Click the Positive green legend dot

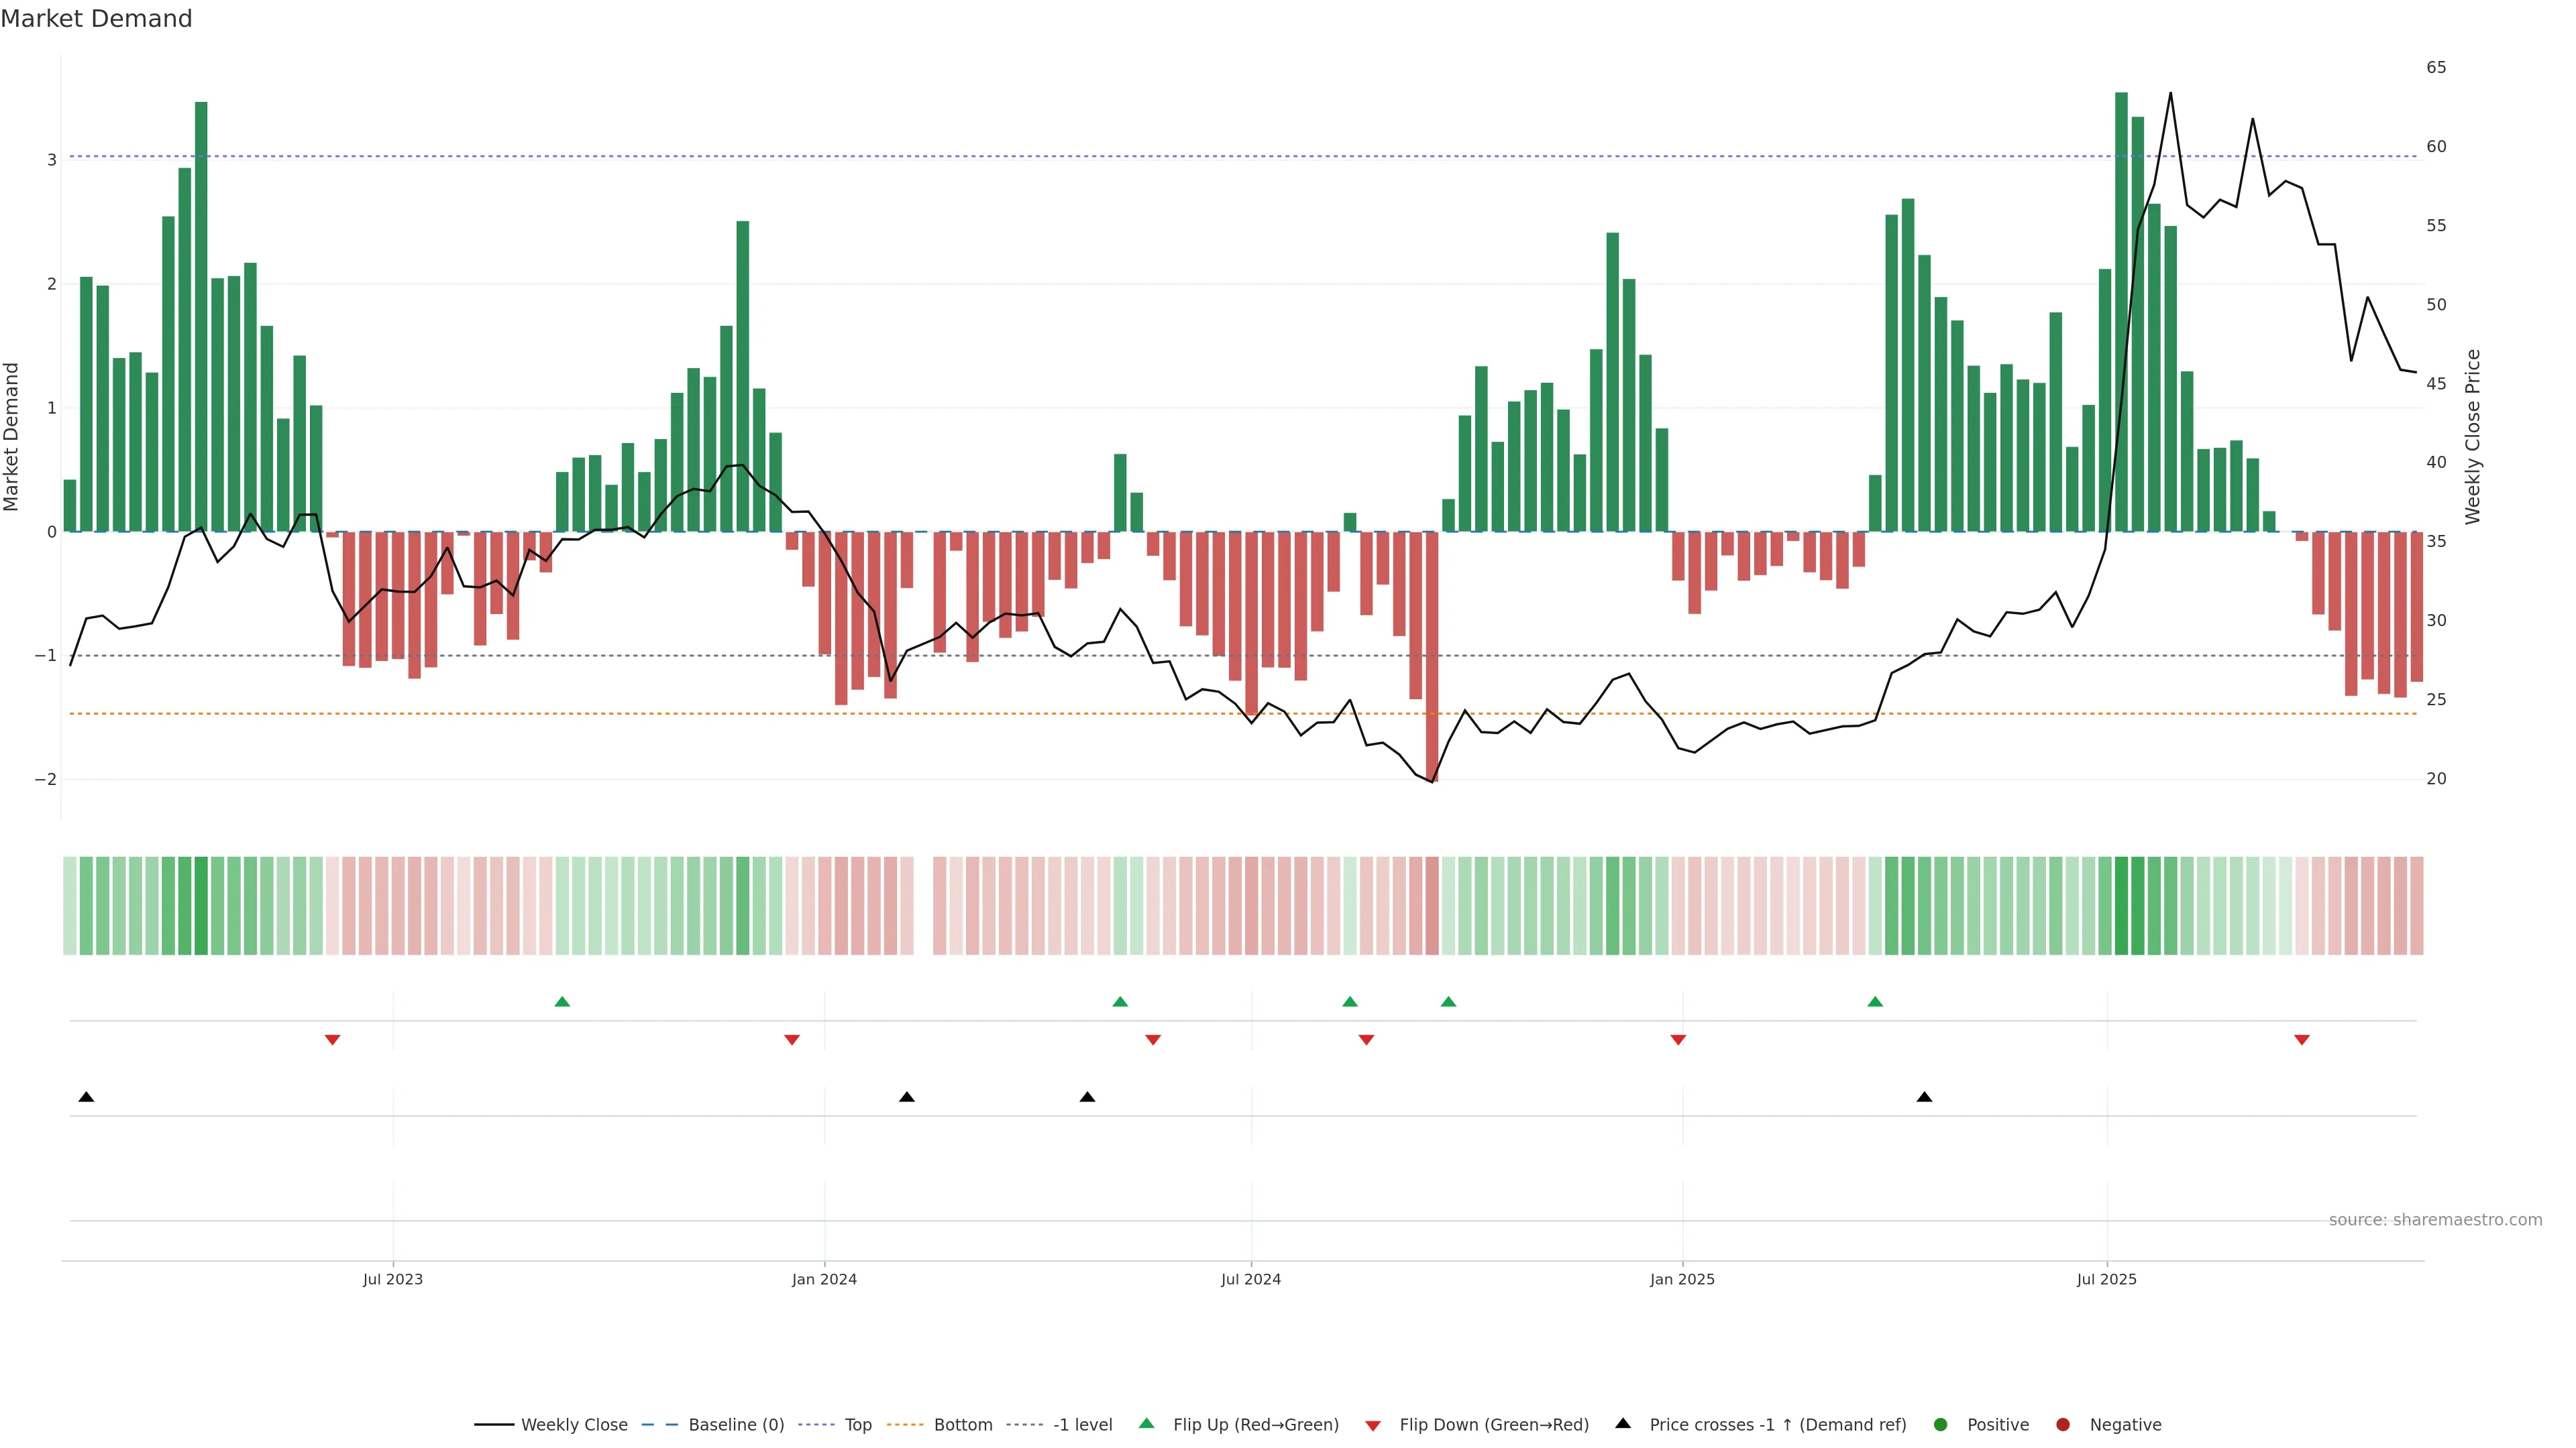coord(1941,1425)
